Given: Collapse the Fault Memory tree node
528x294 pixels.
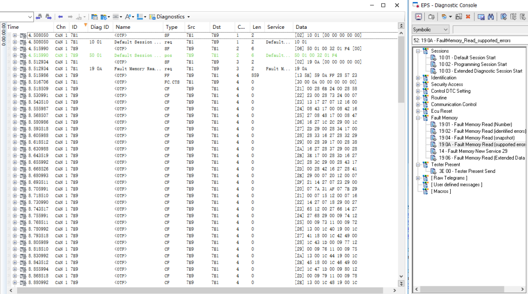Looking at the screenshot, I should click(418, 118).
